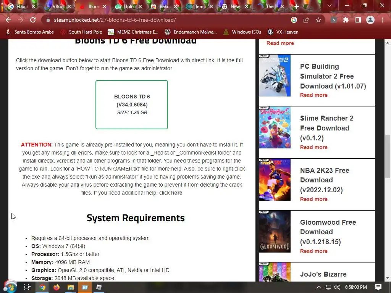
Task: Go back to the previous page
Action: point(8,20)
